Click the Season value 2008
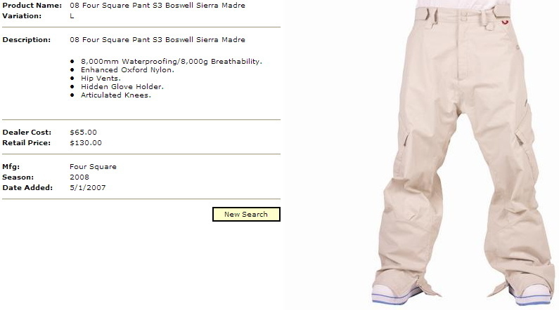Image resolution: width=559 pixels, height=310 pixels. (79, 177)
